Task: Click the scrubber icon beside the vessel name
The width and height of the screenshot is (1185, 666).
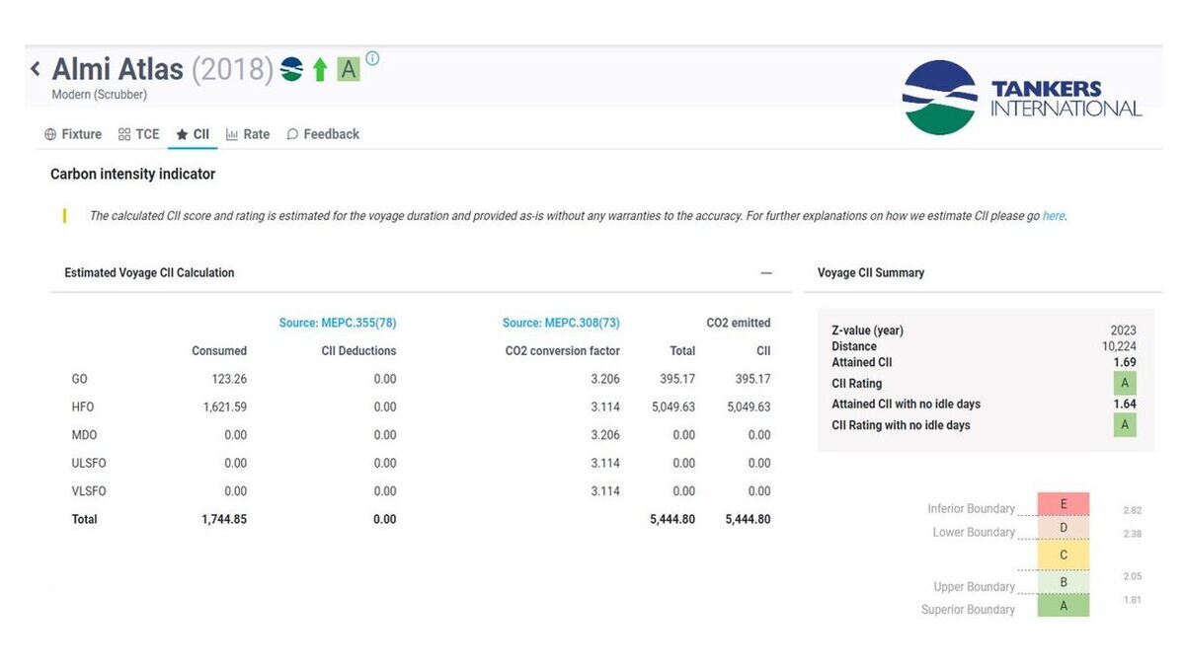Action: click(290, 69)
